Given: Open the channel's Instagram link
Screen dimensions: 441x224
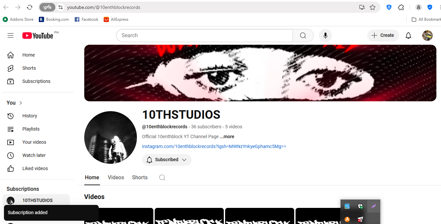Looking at the screenshot, I should click(214, 146).
